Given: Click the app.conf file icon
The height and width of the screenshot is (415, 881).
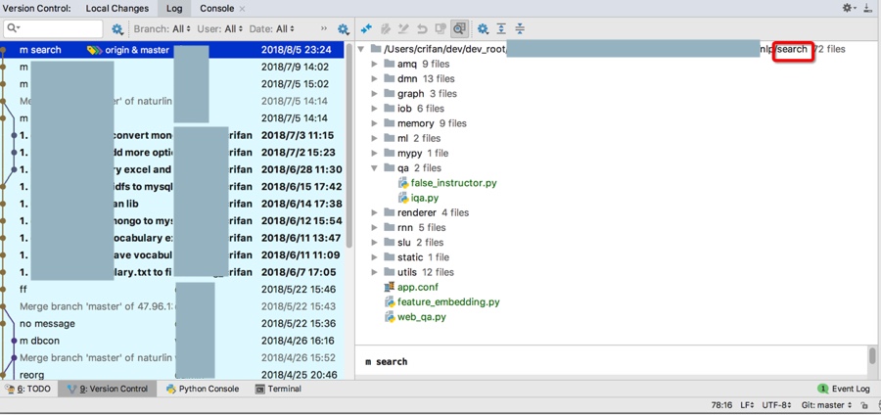Looking at the screenshot, I should [389, 287].
